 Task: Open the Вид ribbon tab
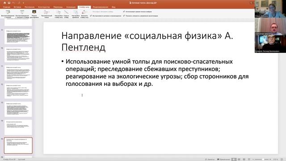[114, 7]
